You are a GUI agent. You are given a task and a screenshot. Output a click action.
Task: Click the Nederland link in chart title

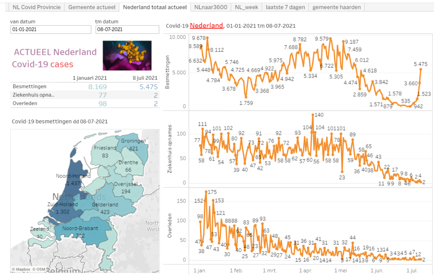point(206,26)
